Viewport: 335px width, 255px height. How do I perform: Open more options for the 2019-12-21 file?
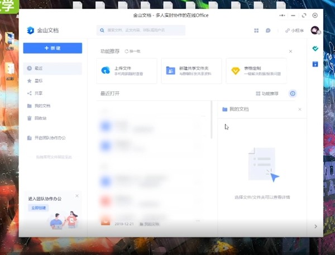[x=198, y=220]
